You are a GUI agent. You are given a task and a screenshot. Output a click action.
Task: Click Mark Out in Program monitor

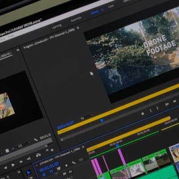pos(158,108)
